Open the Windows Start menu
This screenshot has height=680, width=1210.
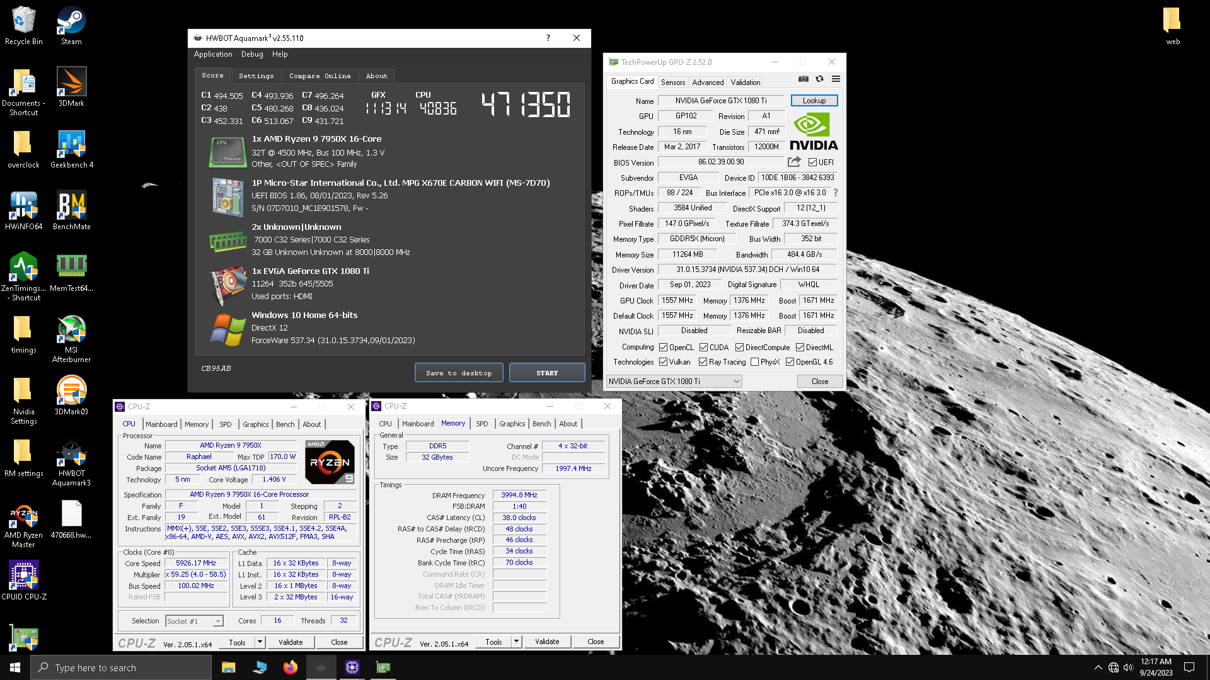click(15, 667)
